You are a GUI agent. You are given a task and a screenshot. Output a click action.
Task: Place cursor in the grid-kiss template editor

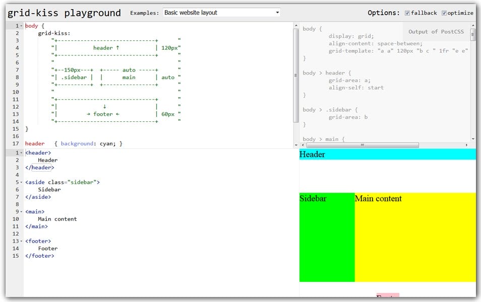[x=126, y=75]
